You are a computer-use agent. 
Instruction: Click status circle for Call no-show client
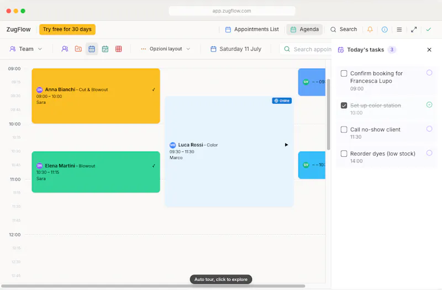click(x=429, y=129)
